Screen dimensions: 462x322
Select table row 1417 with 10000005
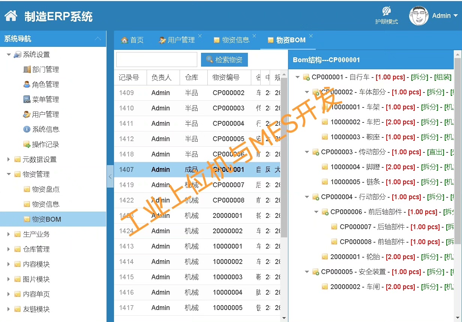197,308
